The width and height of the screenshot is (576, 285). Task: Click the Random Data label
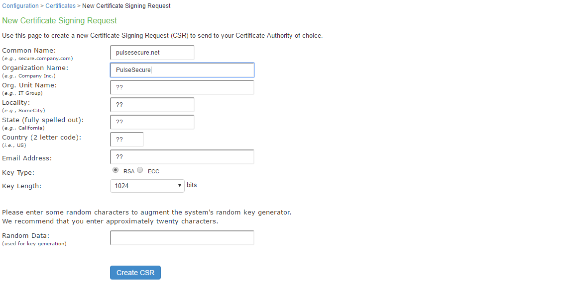(x=26, y=236)
